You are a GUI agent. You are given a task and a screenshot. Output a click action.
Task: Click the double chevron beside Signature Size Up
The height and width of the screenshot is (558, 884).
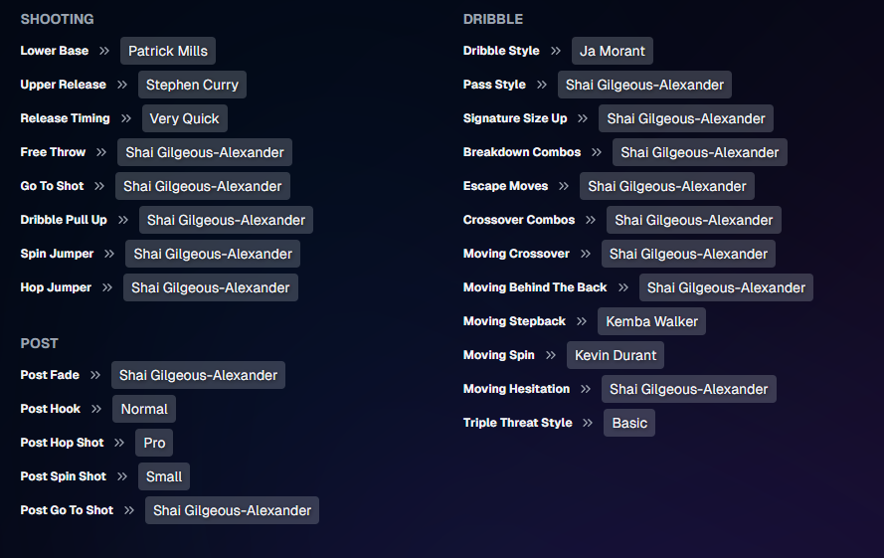tap(583, 118)
